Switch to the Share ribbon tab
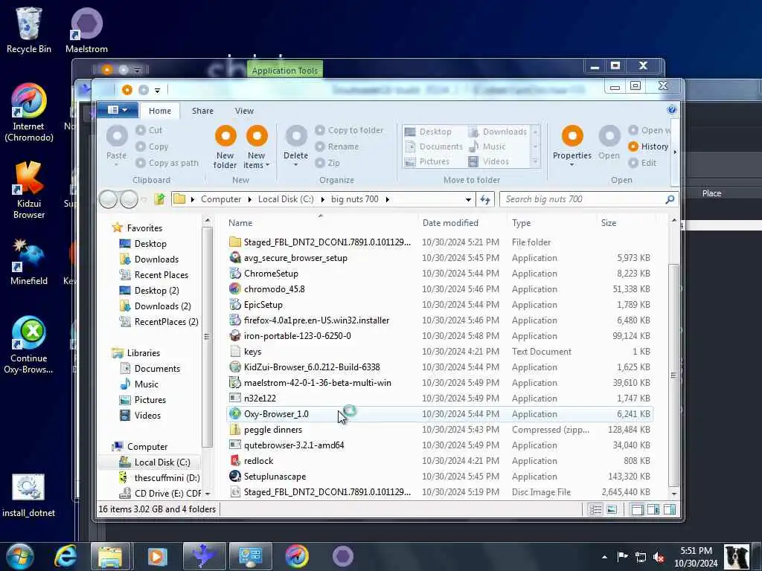Screen dimensions: 762x571 click(x=202, y=111)
